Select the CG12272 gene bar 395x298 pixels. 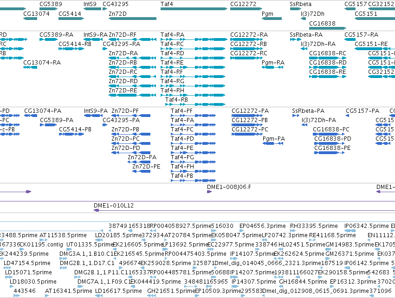click(246, 9)
